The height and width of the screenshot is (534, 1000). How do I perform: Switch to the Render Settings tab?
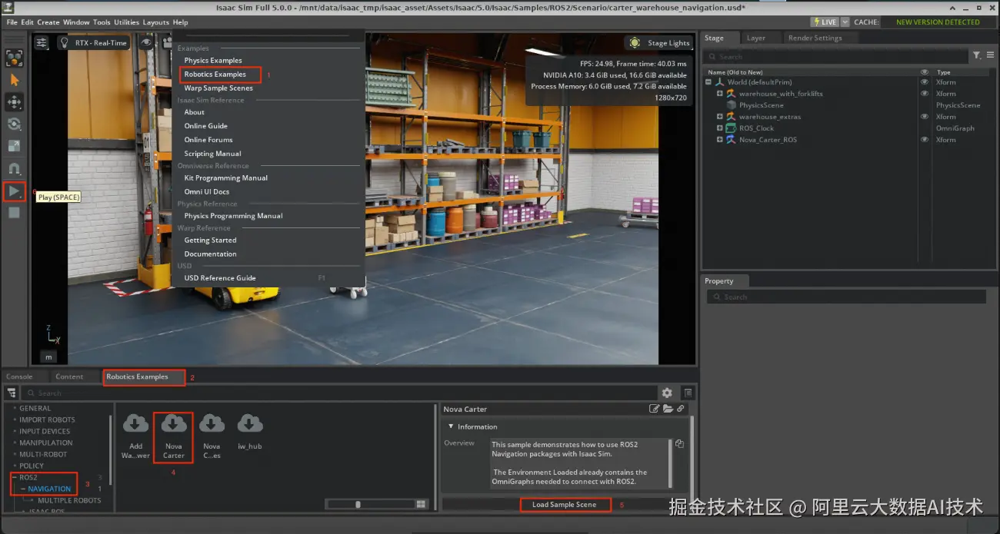(x=815, y=38)
